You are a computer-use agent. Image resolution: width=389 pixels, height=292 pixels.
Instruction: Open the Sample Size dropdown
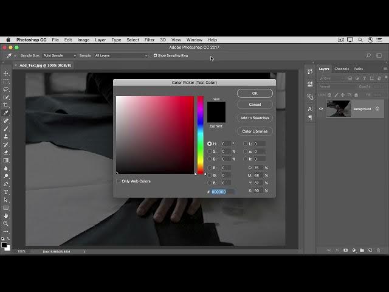pyautogui.click(x=60, y=55)
